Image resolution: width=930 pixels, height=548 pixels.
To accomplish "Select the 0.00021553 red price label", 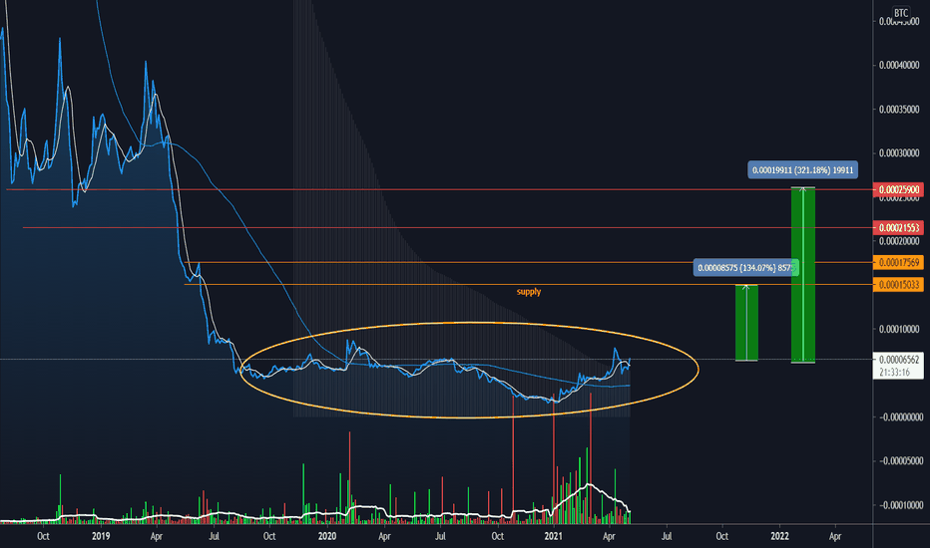I will coord(898,227).
